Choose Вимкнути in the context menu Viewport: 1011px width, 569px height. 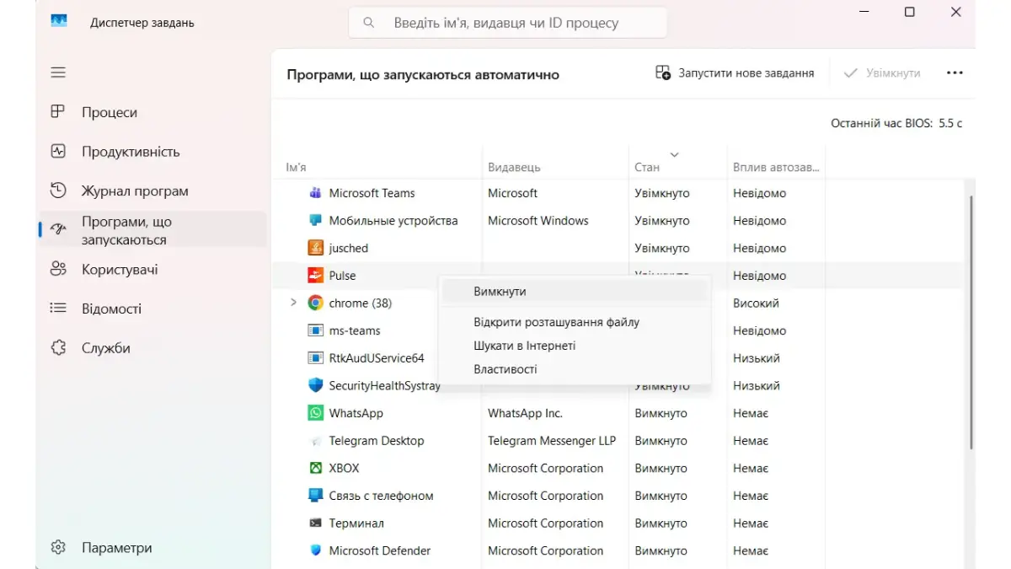click(575, 291)
